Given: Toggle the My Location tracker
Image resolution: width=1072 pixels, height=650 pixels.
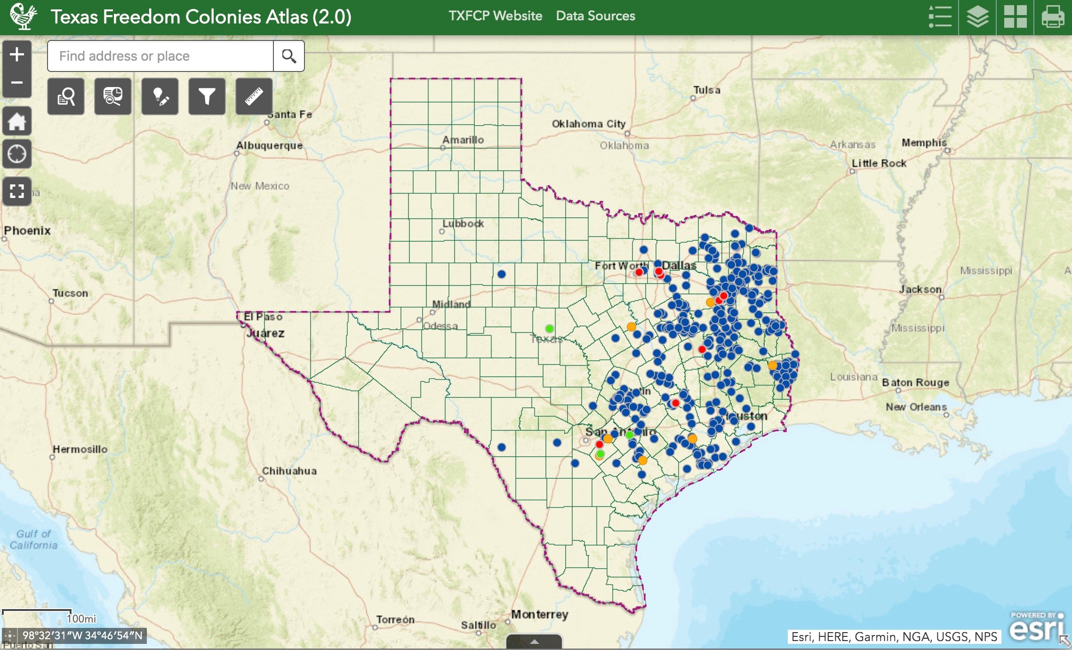Looking at the screenshot, I should (17, 154).
